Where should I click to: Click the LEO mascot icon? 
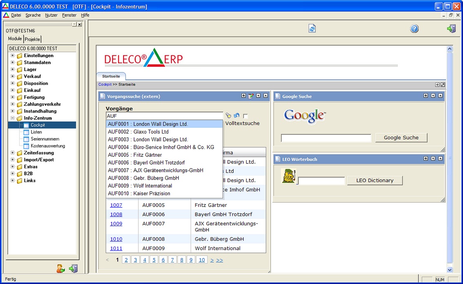point(289,176)
